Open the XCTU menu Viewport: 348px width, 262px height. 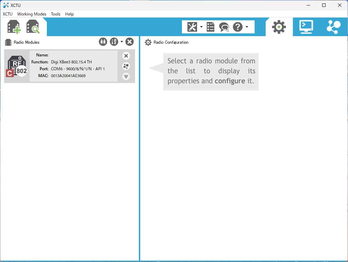tap(8, 14)
